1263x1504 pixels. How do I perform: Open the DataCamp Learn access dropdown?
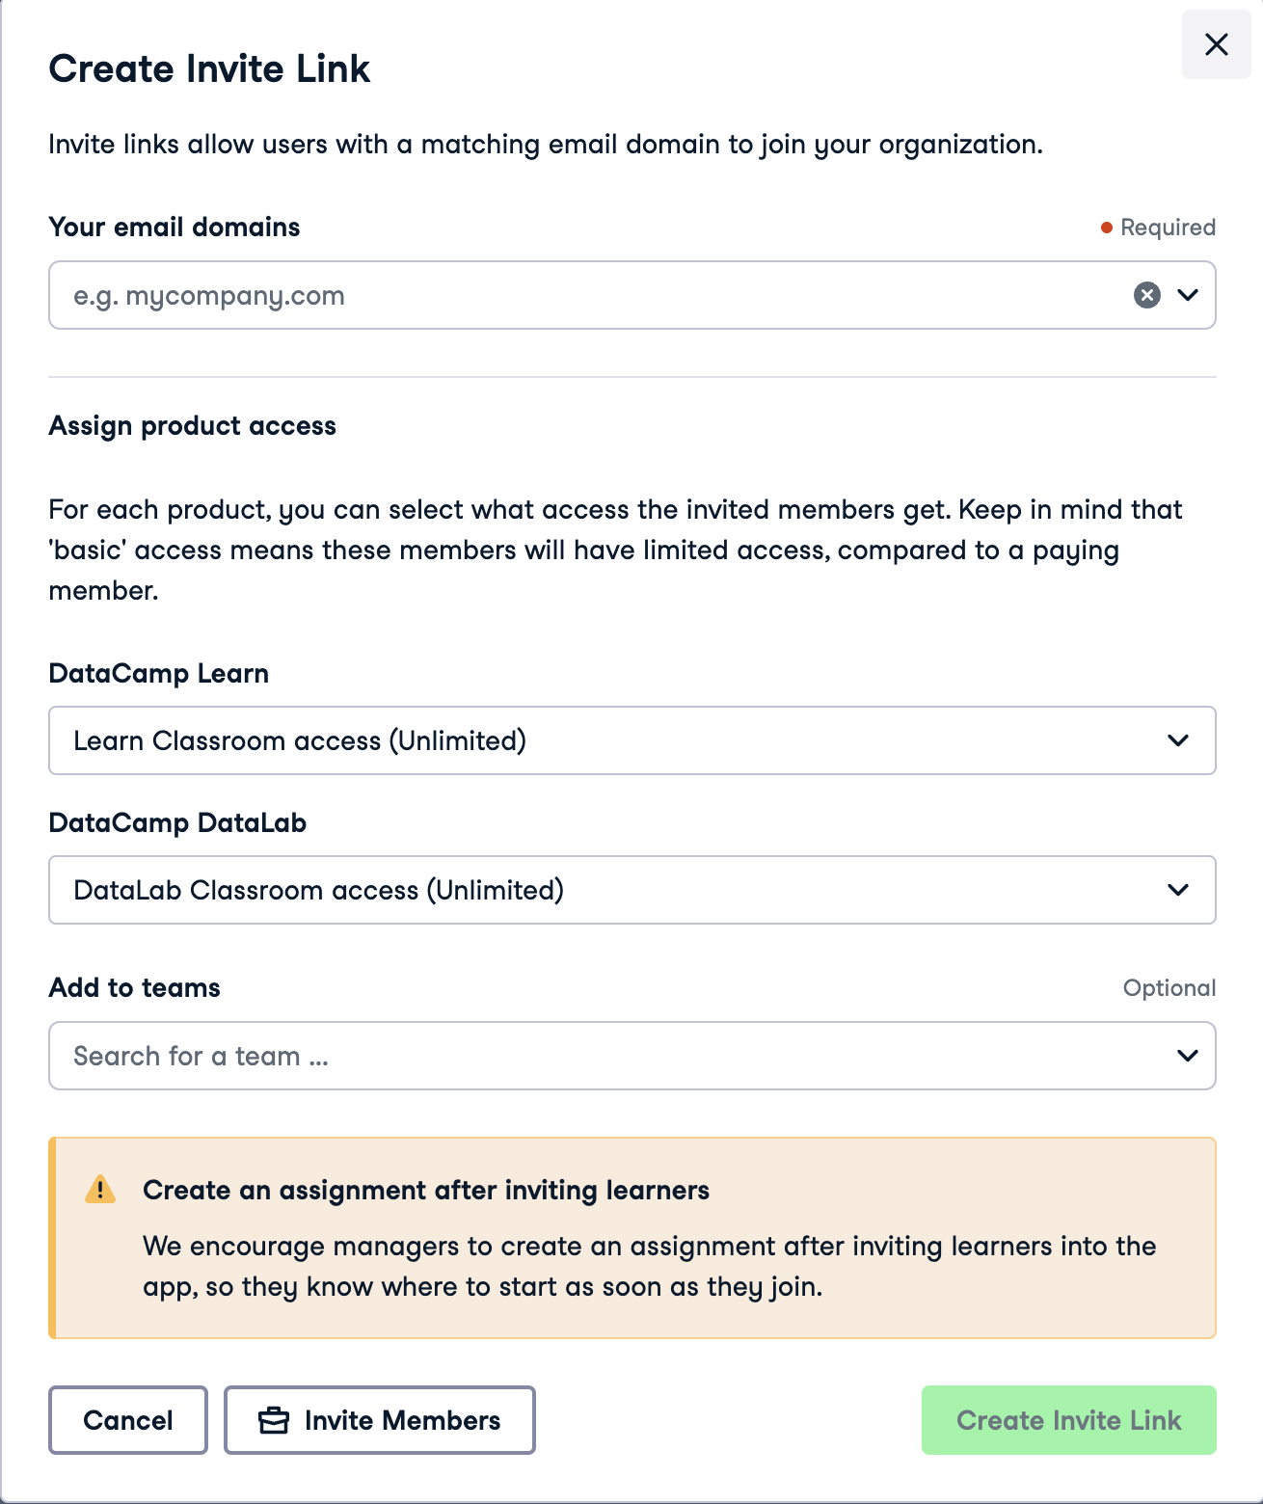(x=617, y=740)
